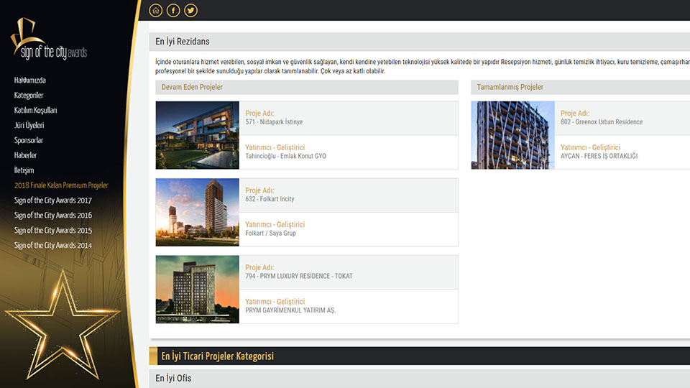690x388 pixels.
Task: Click the En İyi Rezidans heading
Action: pyautogui.click(x=182, y=42)
